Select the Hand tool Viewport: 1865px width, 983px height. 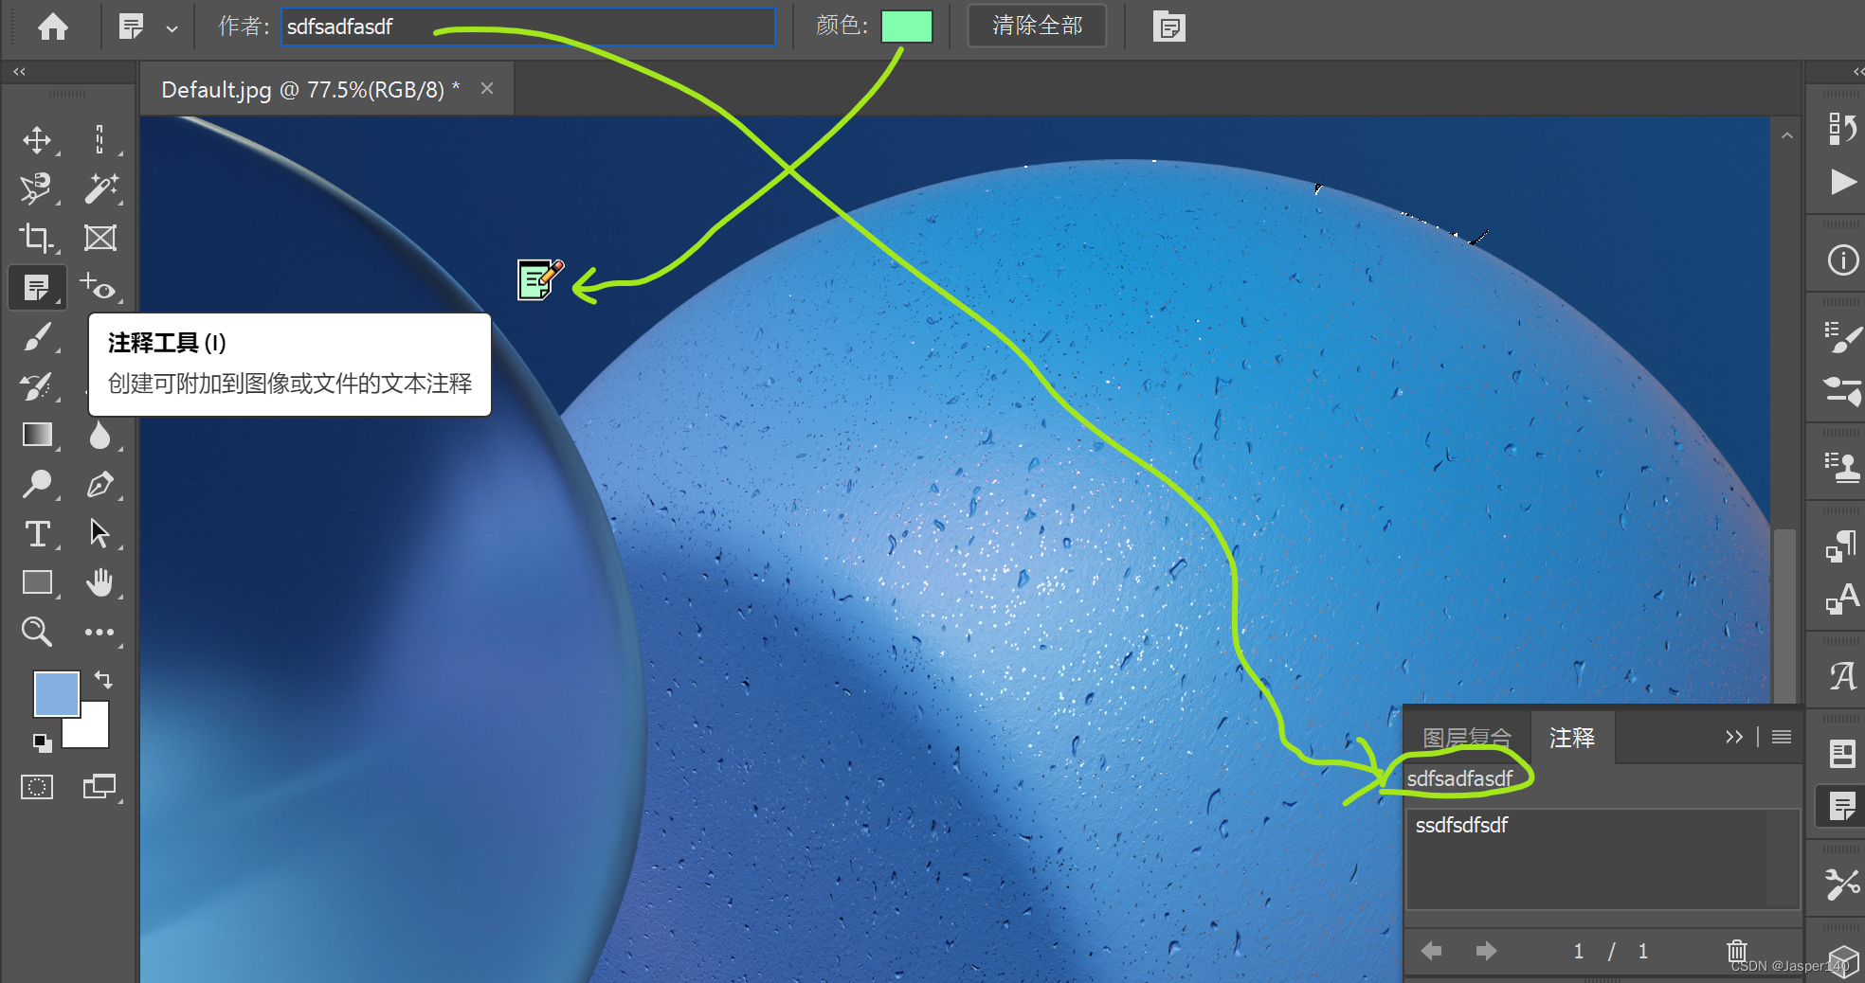tap(100, 582)
